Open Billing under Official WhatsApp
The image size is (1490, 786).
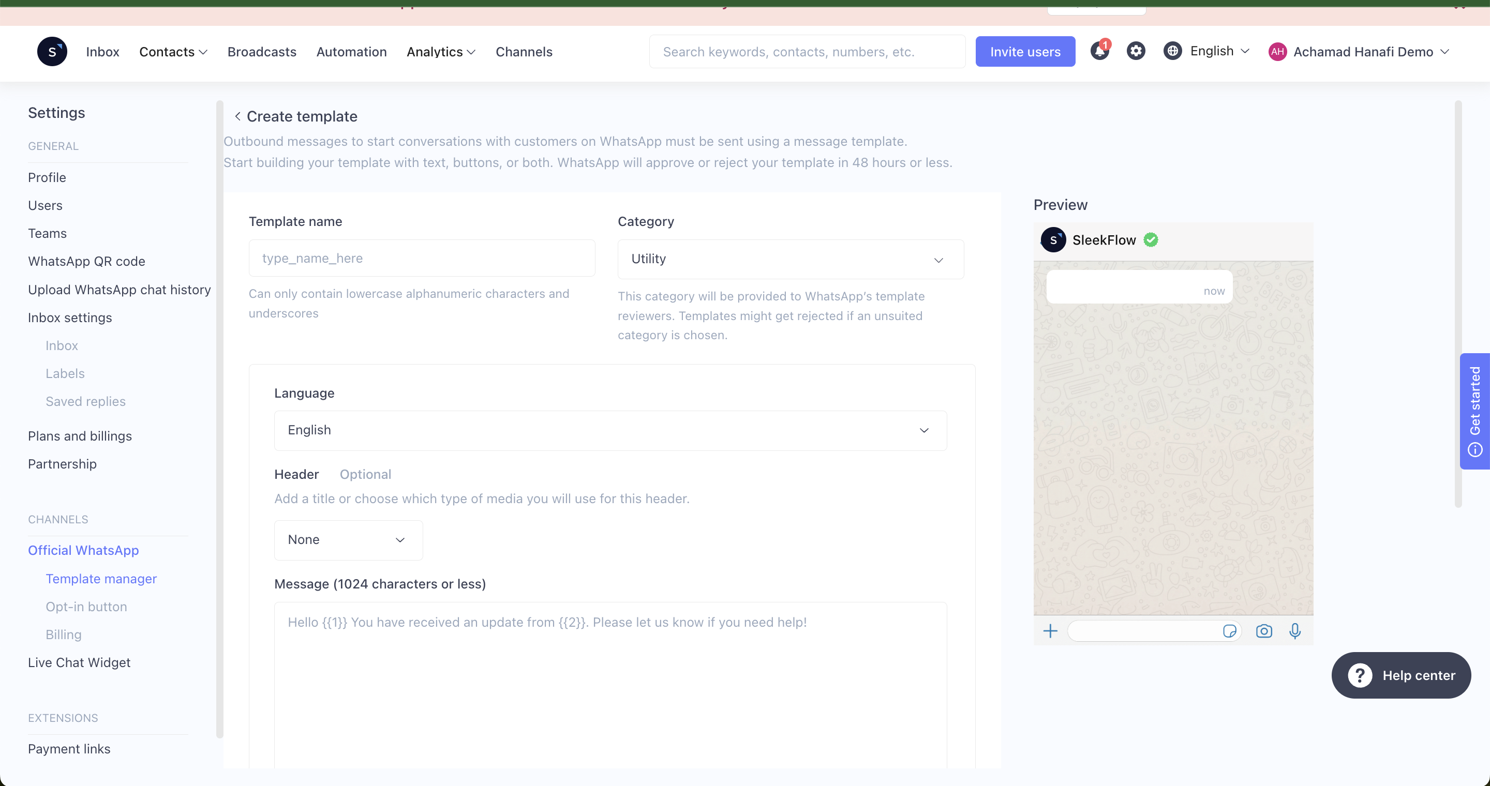[64, 634]
